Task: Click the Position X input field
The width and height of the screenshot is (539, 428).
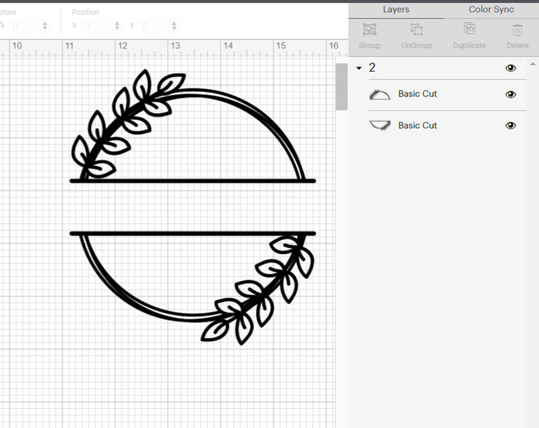Action: 97,26
